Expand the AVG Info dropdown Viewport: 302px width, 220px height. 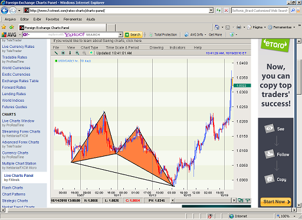point(205,35)
